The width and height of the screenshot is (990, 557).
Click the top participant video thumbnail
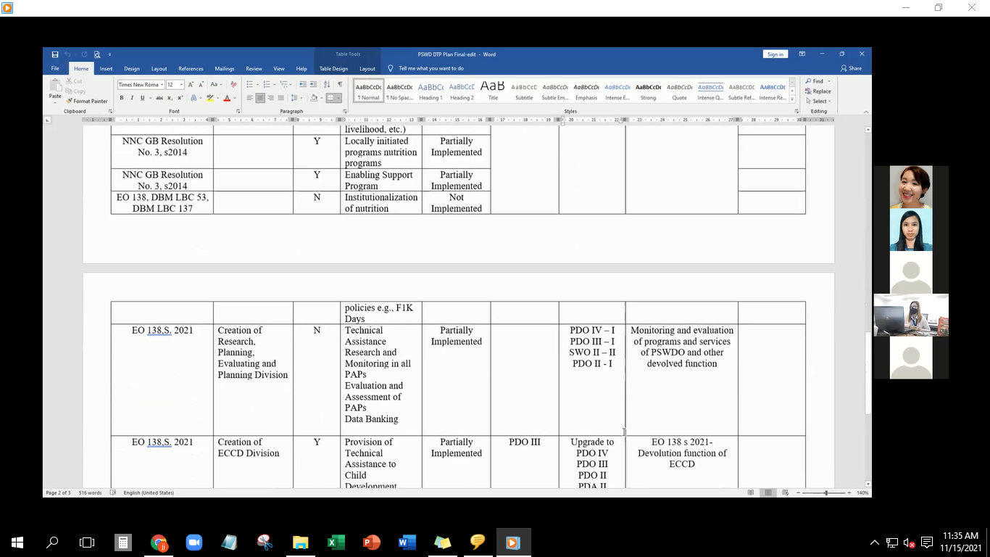pyautogui.click(x=911, y=187)
